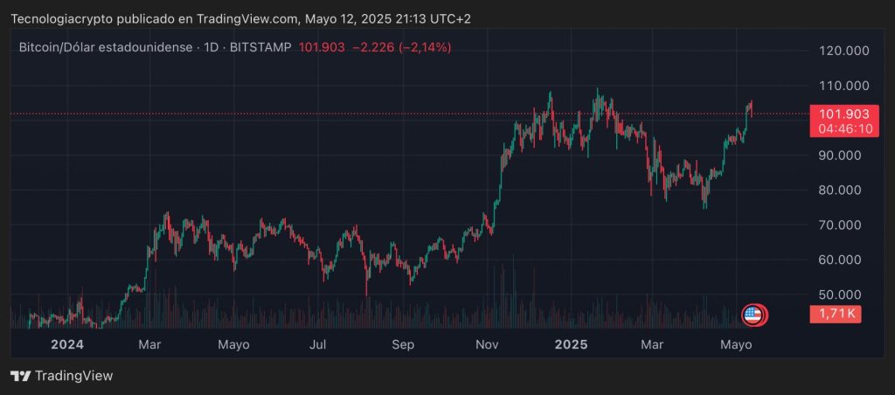Image resolution: width=895 pixels, height=395 pixels.
Task: Select the 1D interval in the legend
Action: pos(210,47)
